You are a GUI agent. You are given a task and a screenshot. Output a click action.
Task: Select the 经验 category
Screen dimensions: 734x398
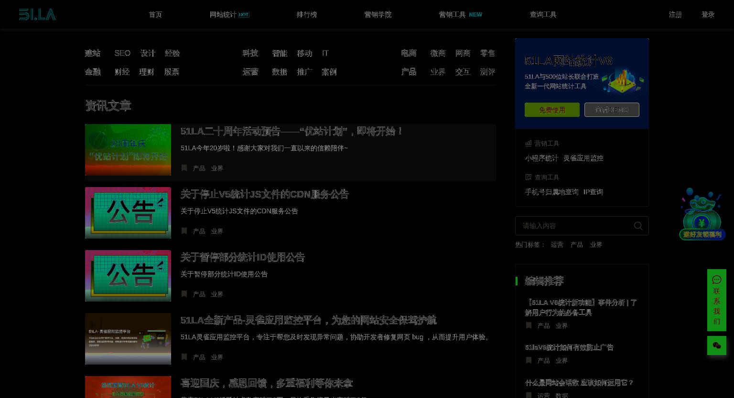coord(173,53)
